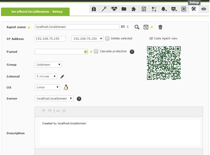Click the Description text area

[120, 133]
